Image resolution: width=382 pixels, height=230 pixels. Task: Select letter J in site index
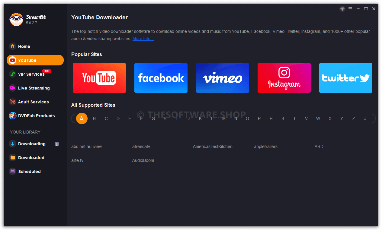pos(189,118)
